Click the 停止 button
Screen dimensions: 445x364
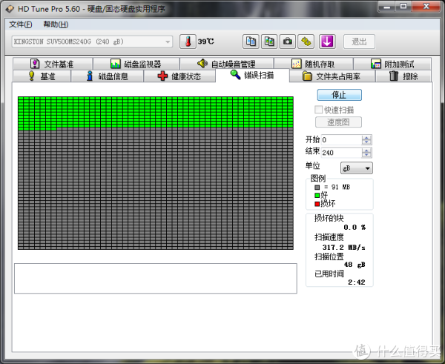pos(339,95)
